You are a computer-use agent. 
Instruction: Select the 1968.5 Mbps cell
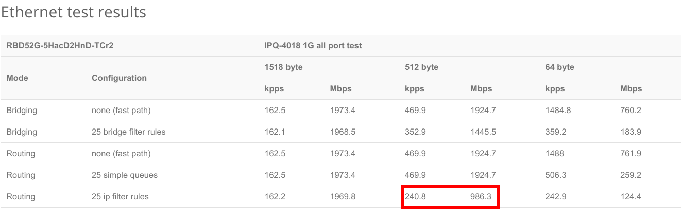343,132
